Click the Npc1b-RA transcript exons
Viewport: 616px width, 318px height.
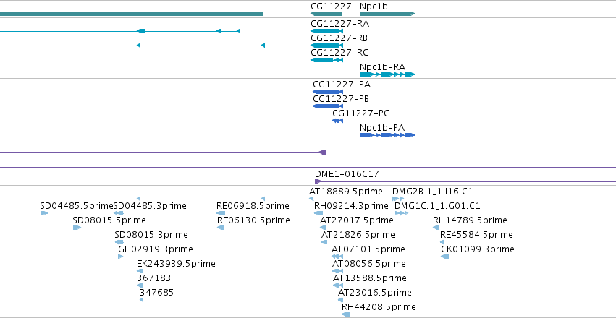click(387, 74)
